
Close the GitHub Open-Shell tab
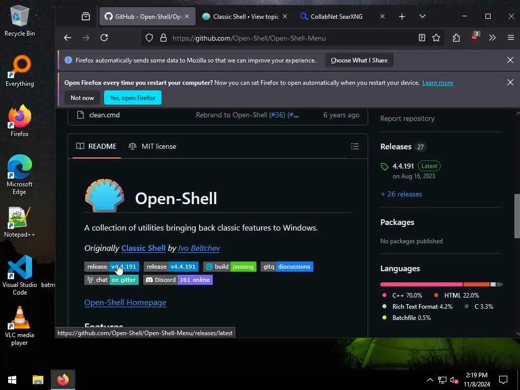coord(187,16)
